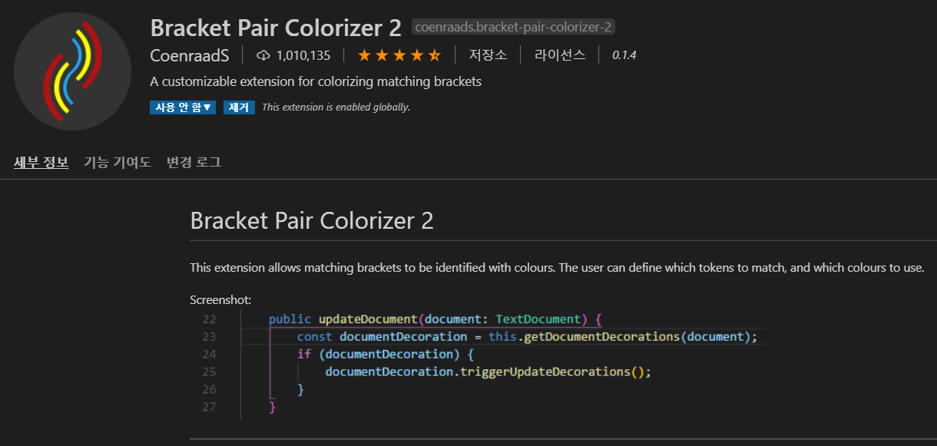Select the second rating star
The image size is (937, 446).
(382, 55)
